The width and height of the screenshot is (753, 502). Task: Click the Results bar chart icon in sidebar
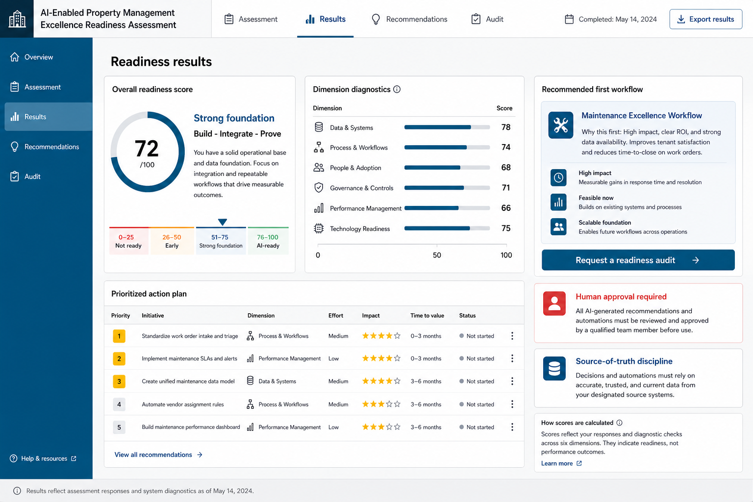coord(15,117)
